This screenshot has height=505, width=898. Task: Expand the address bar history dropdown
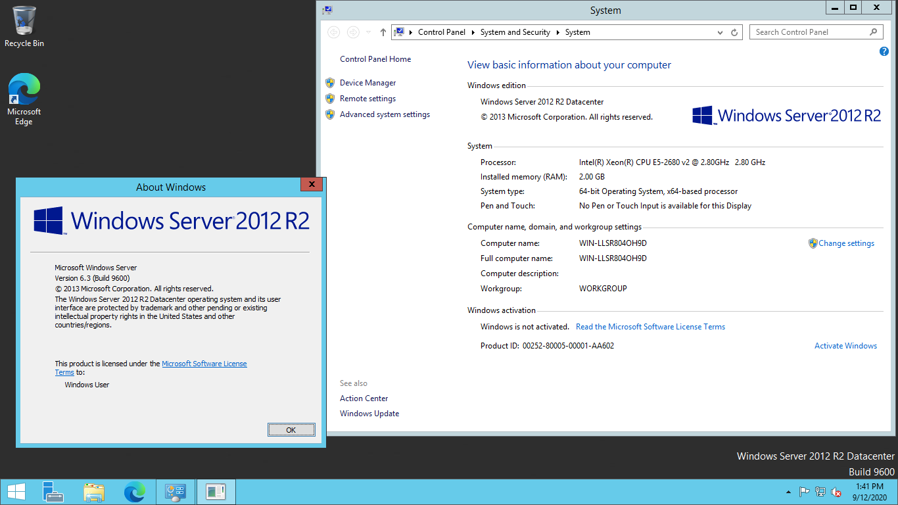pyautogui.click(x=721, y=32)
